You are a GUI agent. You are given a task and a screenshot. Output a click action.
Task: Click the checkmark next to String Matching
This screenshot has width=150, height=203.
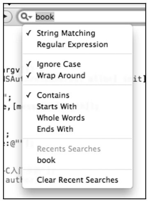(29, 33)
